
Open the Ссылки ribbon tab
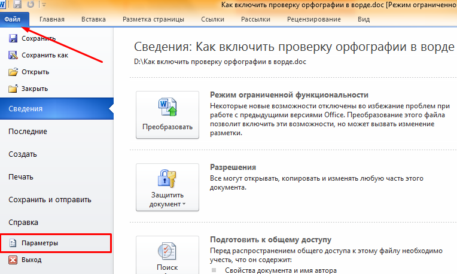pos(212,20)
